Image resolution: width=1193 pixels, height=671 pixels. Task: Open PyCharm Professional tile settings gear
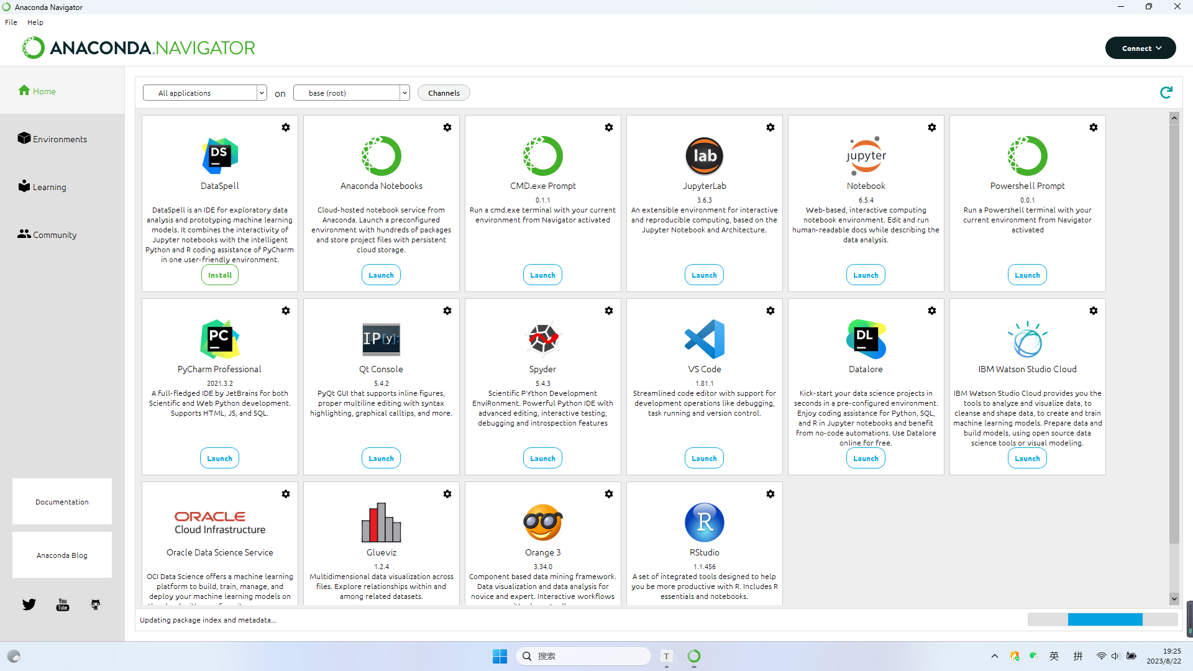(x=286, y=311)
